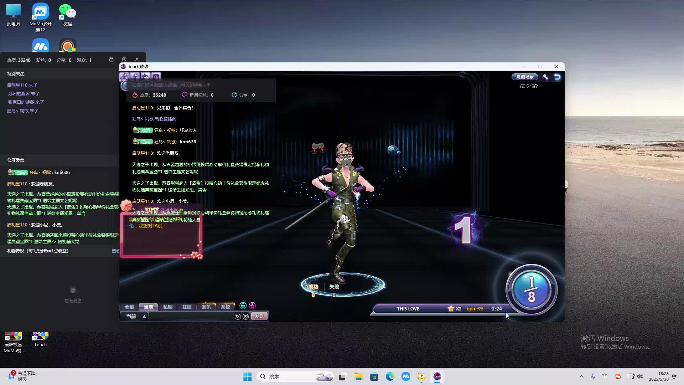
Task: Click the wrench settings icon in game
Action: (545, 77)
